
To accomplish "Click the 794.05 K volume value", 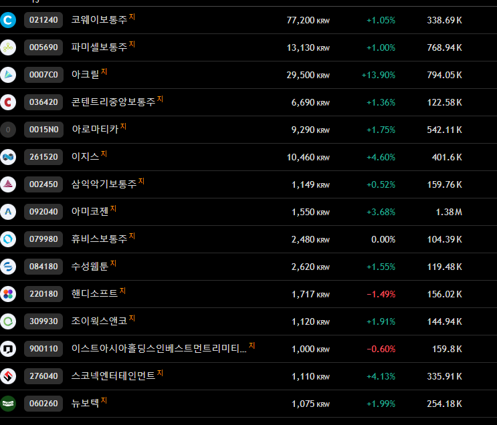I will 444,76.
